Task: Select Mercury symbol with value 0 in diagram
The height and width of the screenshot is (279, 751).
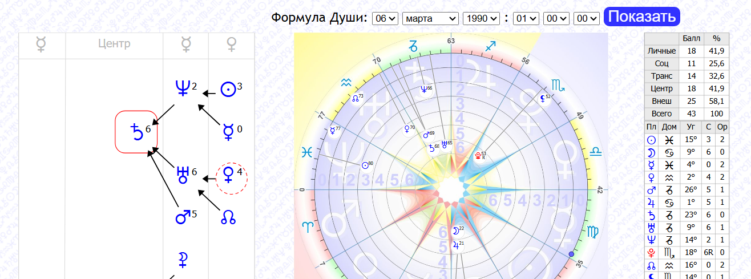Action: [228, 132]
